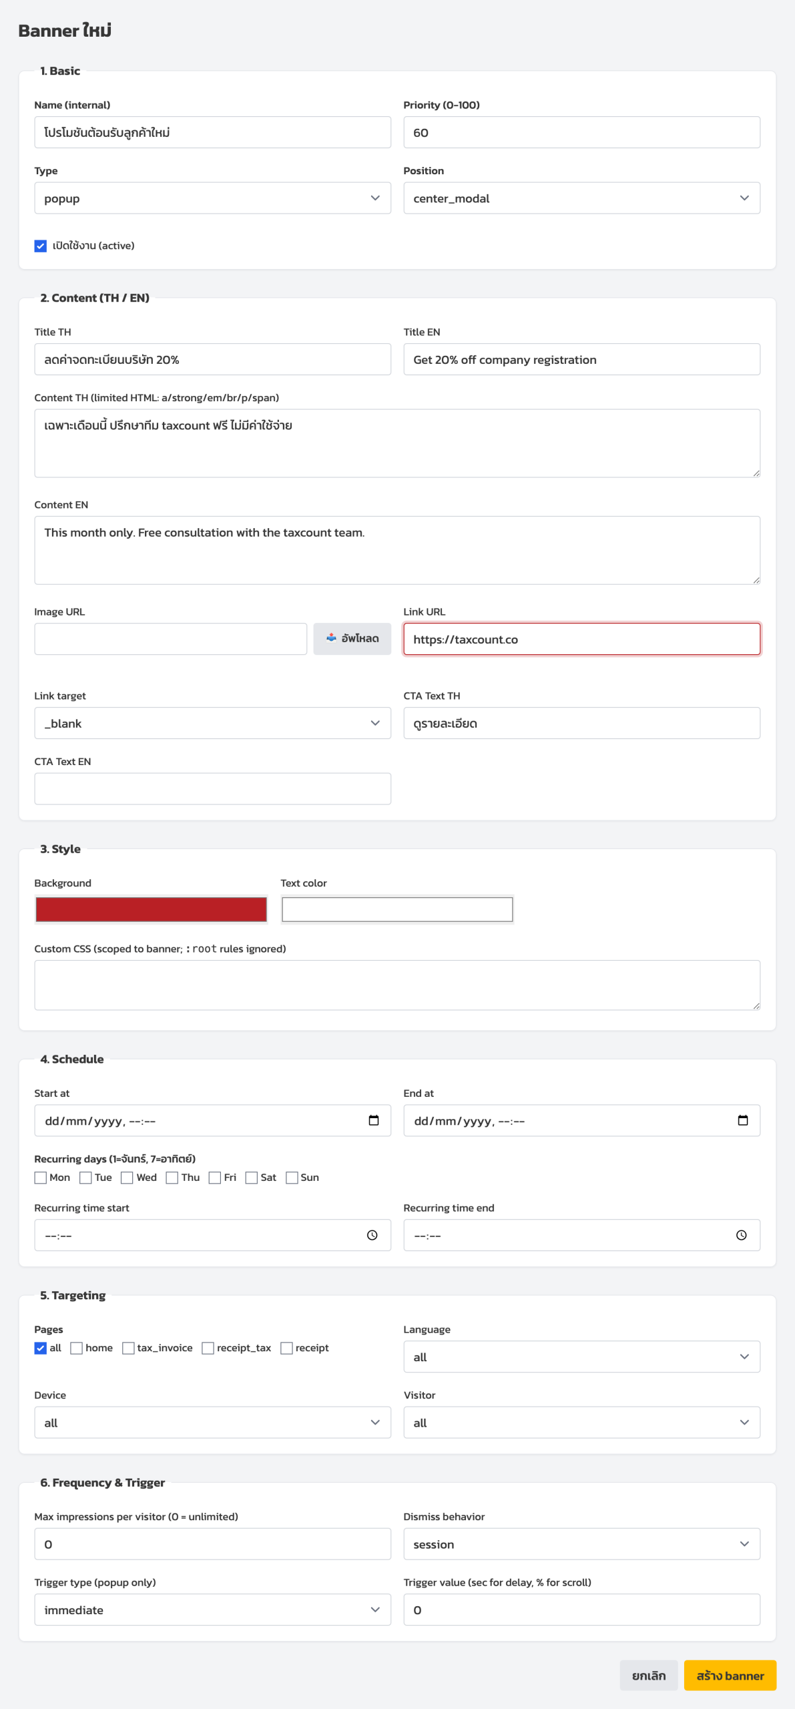Focus the Link URL field
Screen dimensions: 795x1709
click(x=582, y=639)
